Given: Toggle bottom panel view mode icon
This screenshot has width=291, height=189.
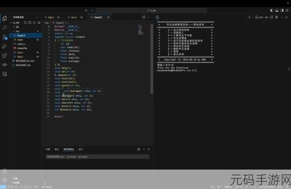Looking at the screenshot, I should click(139, 149).
